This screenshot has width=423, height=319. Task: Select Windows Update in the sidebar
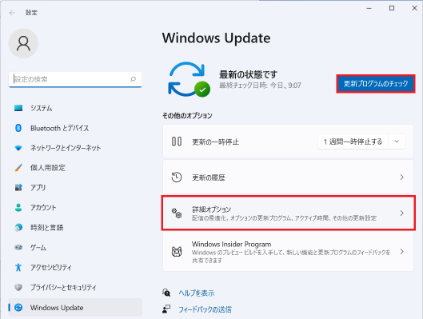click(75, 307)
